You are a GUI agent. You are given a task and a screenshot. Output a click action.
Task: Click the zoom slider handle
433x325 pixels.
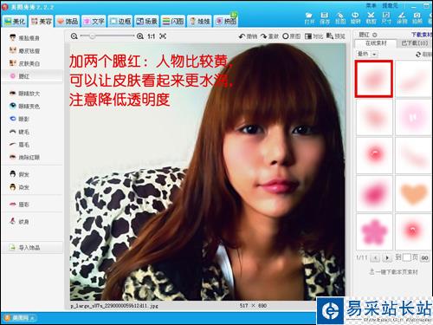point(92,36)
